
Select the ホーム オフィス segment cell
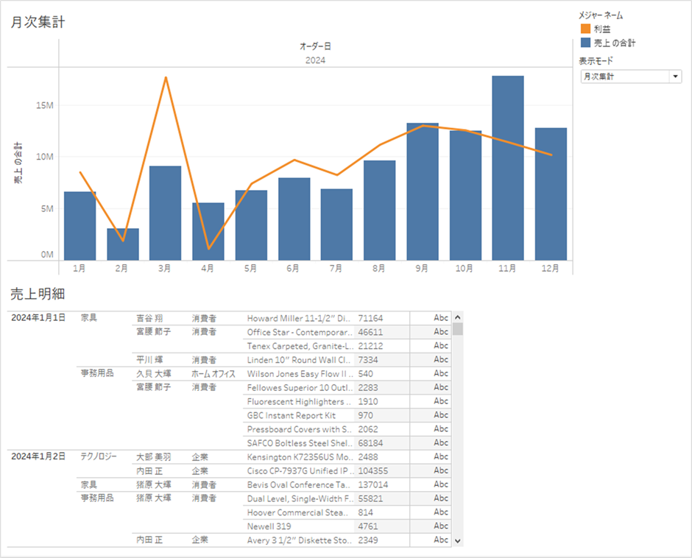(213, 374)
